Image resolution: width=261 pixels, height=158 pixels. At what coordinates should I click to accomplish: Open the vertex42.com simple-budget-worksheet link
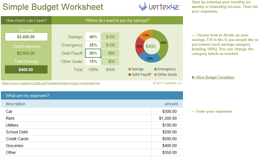point(51,83)
